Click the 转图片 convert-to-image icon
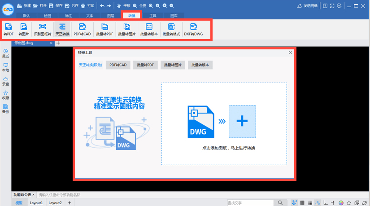370x206 pixels. (x=24, y=30)
